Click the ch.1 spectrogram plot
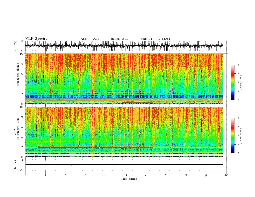Viewport: 255px width, 197px height. tap(124, 79)
